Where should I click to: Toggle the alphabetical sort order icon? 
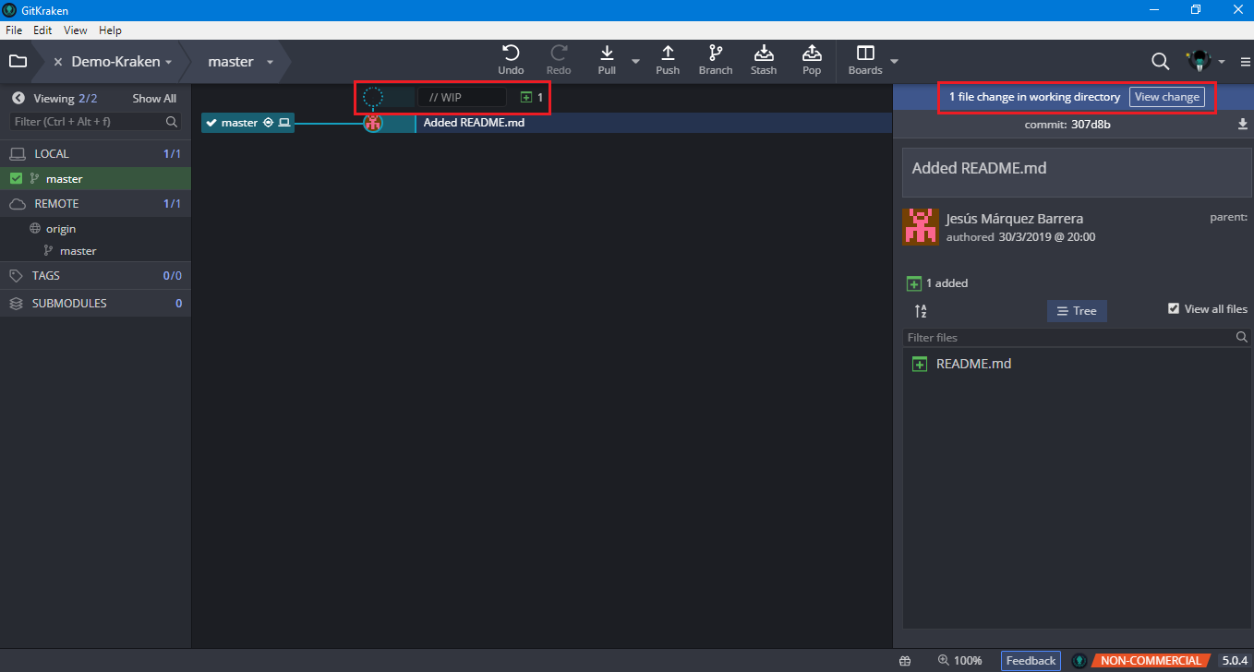921,311
